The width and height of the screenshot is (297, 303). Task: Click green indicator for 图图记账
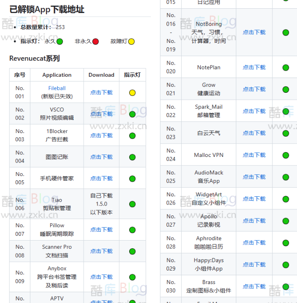(x=132, y=157)
